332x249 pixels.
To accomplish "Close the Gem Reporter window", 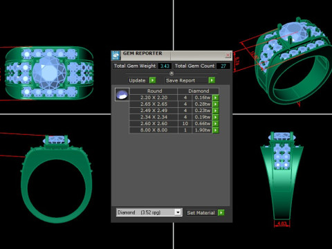I will [x=228, y=55].
